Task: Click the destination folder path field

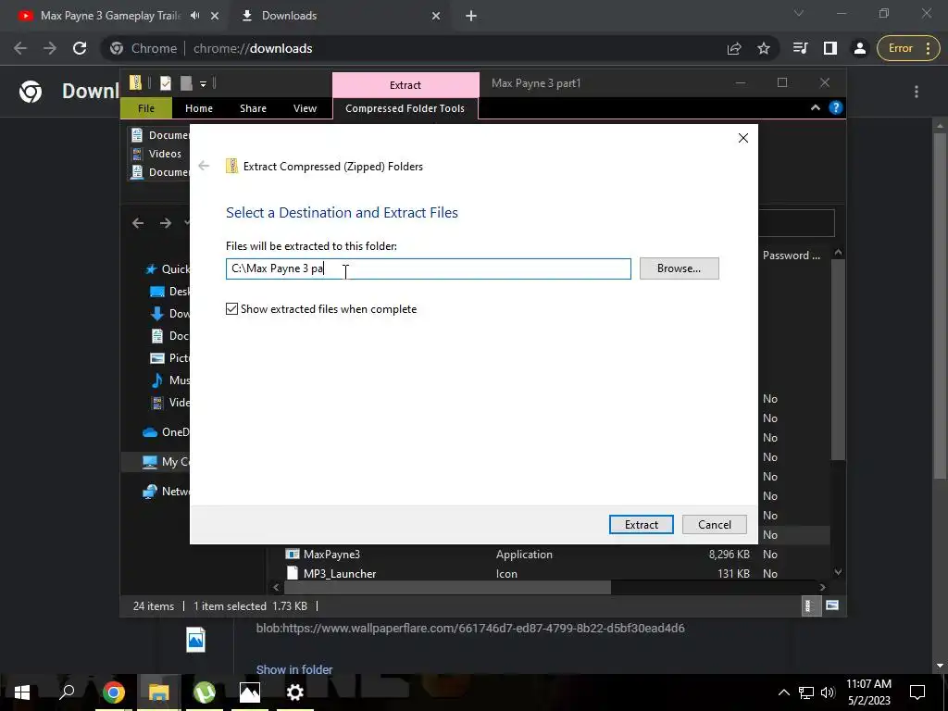Action: click(x=428, y=268)
